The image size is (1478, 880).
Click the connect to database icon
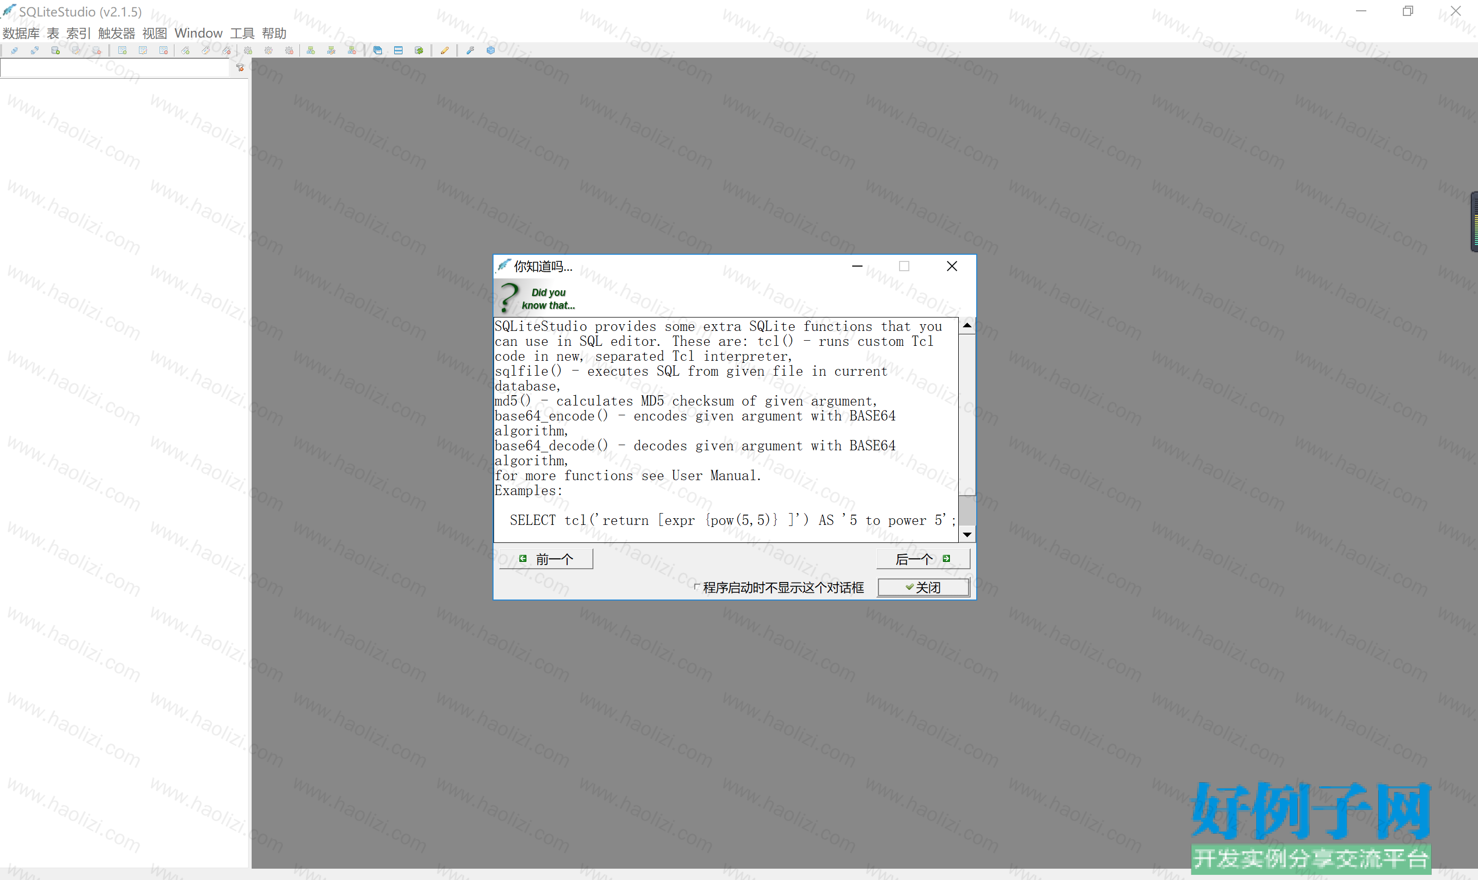pos(14,50)
